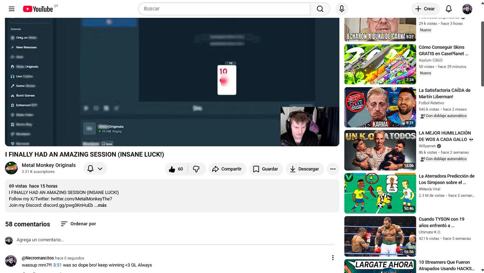Click the Crear button
484x273 pixels.
coord(426,9)
